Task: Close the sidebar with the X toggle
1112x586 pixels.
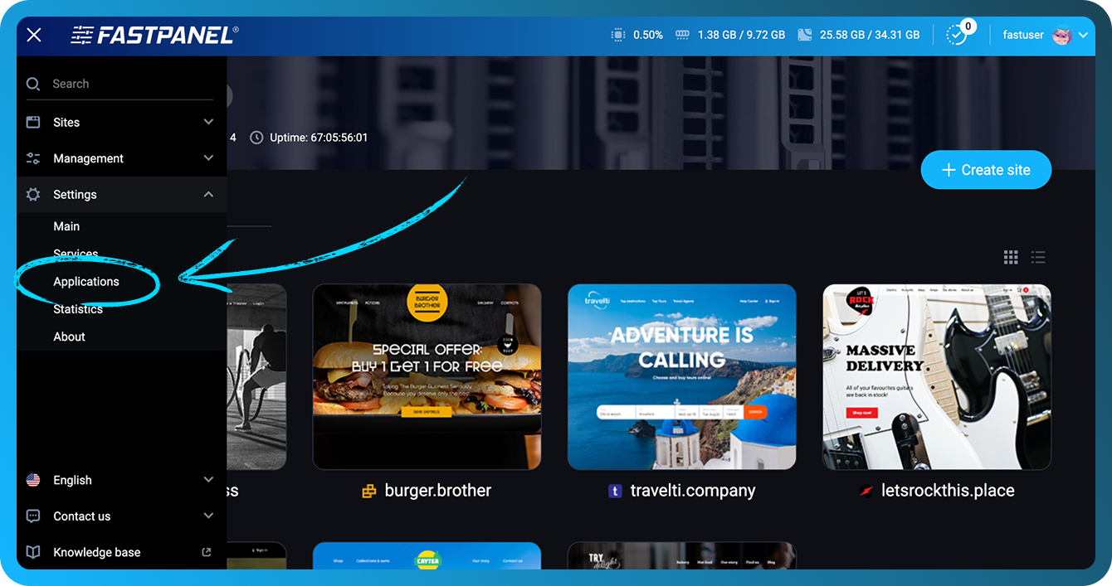Action: [32, 34]
